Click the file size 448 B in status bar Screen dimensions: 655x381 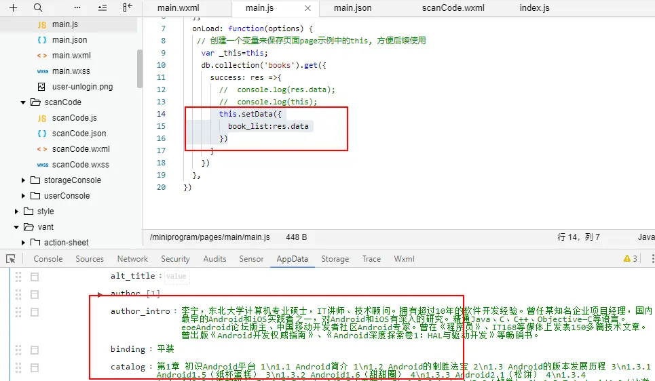296,237
